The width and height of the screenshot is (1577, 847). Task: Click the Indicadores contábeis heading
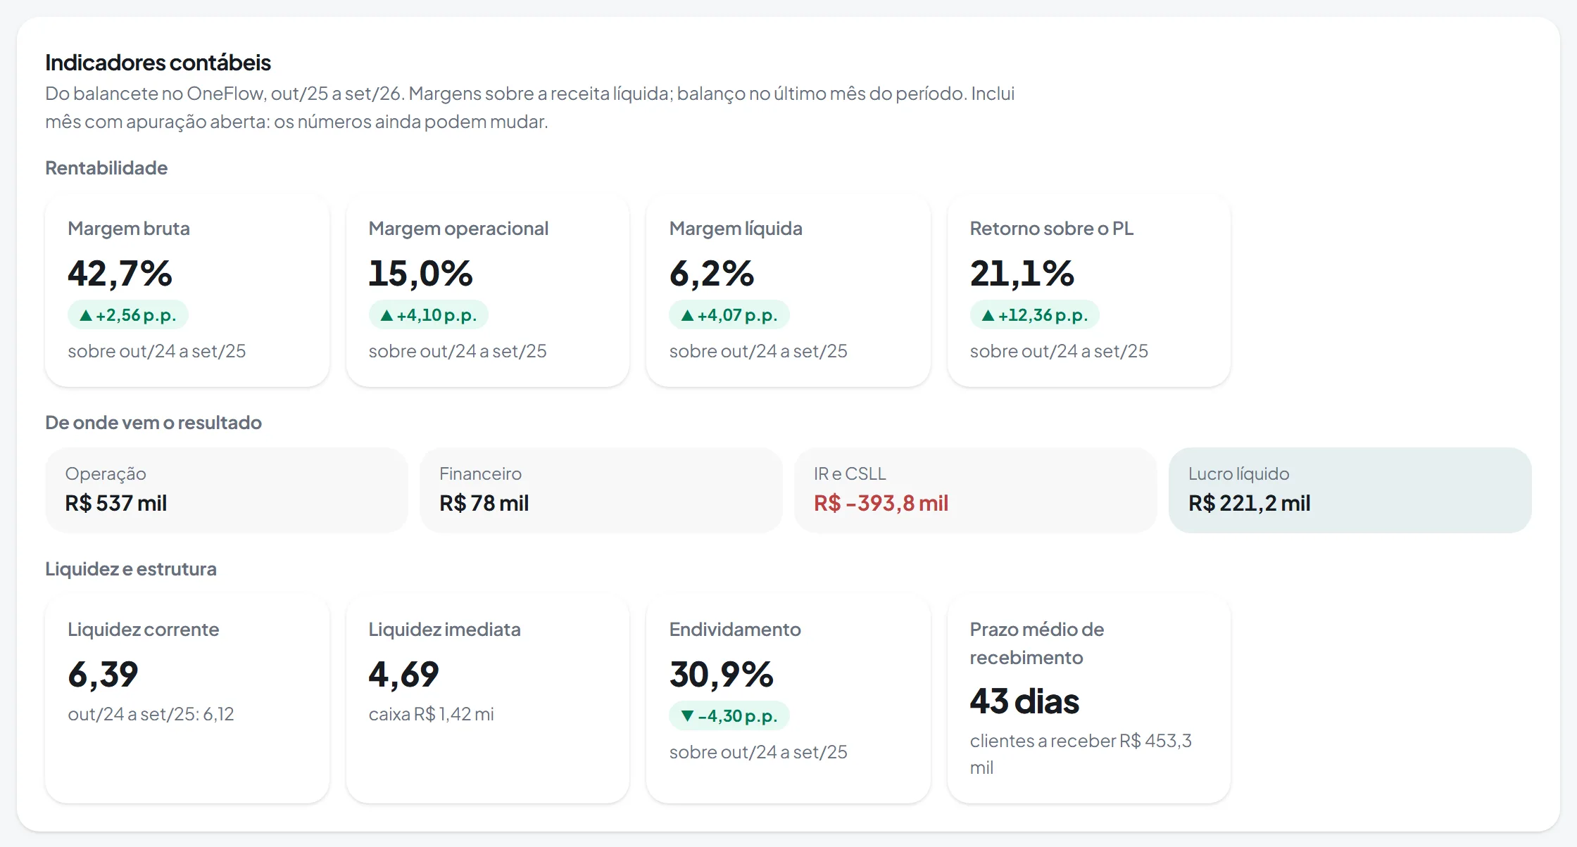pyautogui.click(x=158, y=63)
